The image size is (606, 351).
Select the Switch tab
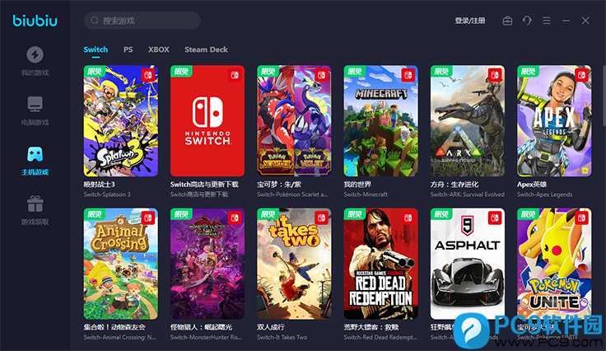tap(96, 49)
